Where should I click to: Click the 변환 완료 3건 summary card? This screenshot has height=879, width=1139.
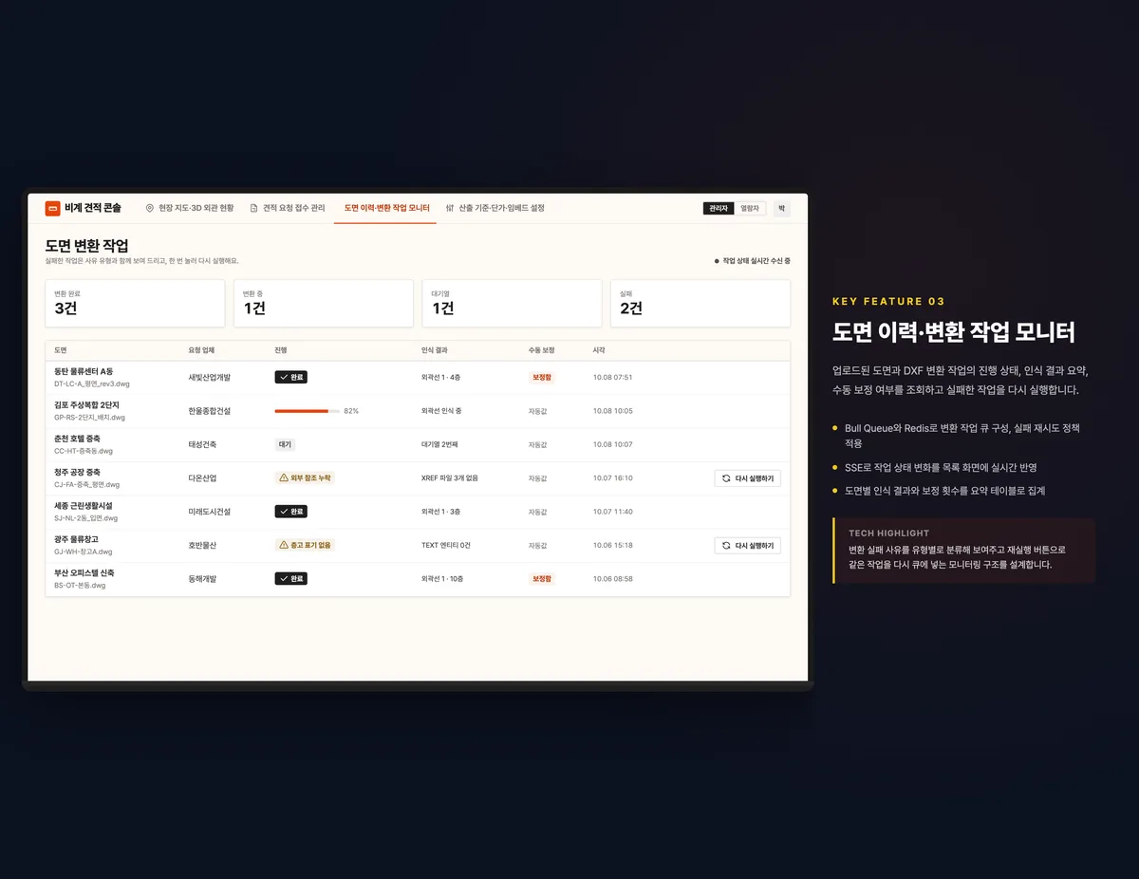(135, 303)
